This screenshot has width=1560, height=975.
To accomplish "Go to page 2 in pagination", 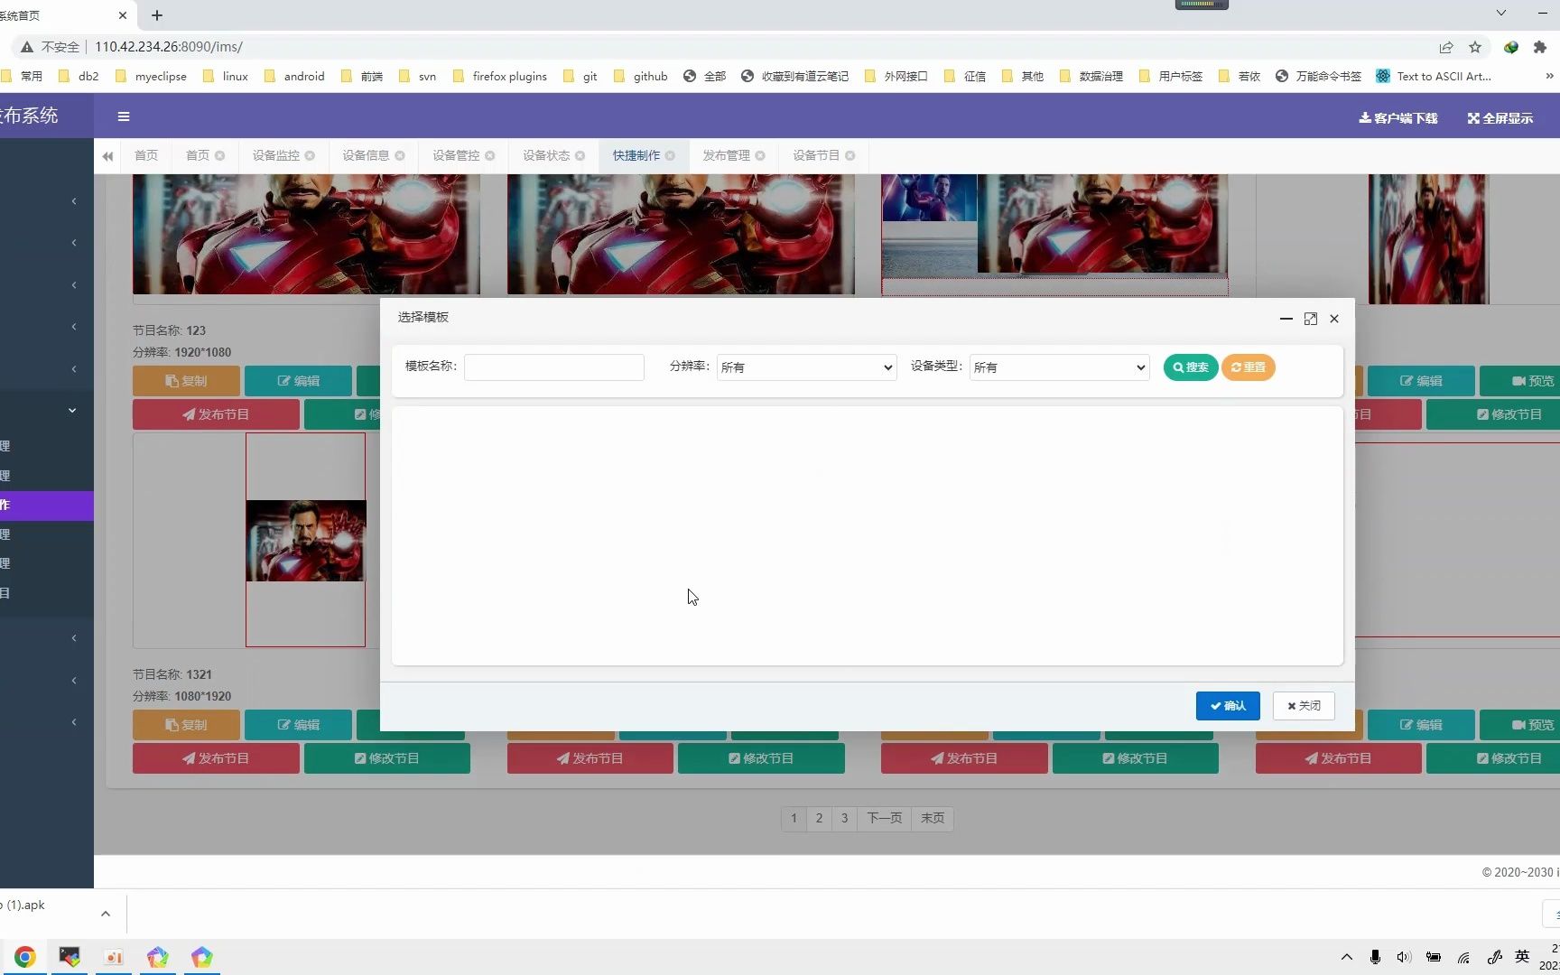I will point(819,818).
